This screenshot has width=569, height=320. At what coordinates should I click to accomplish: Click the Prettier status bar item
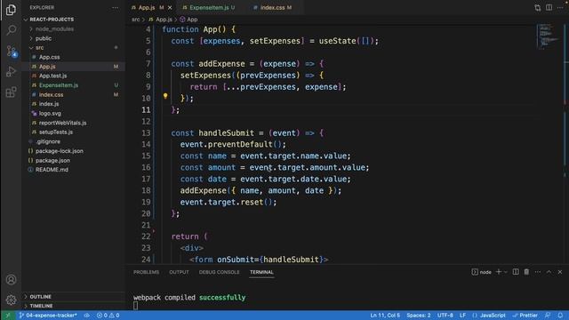click(525, 316)
